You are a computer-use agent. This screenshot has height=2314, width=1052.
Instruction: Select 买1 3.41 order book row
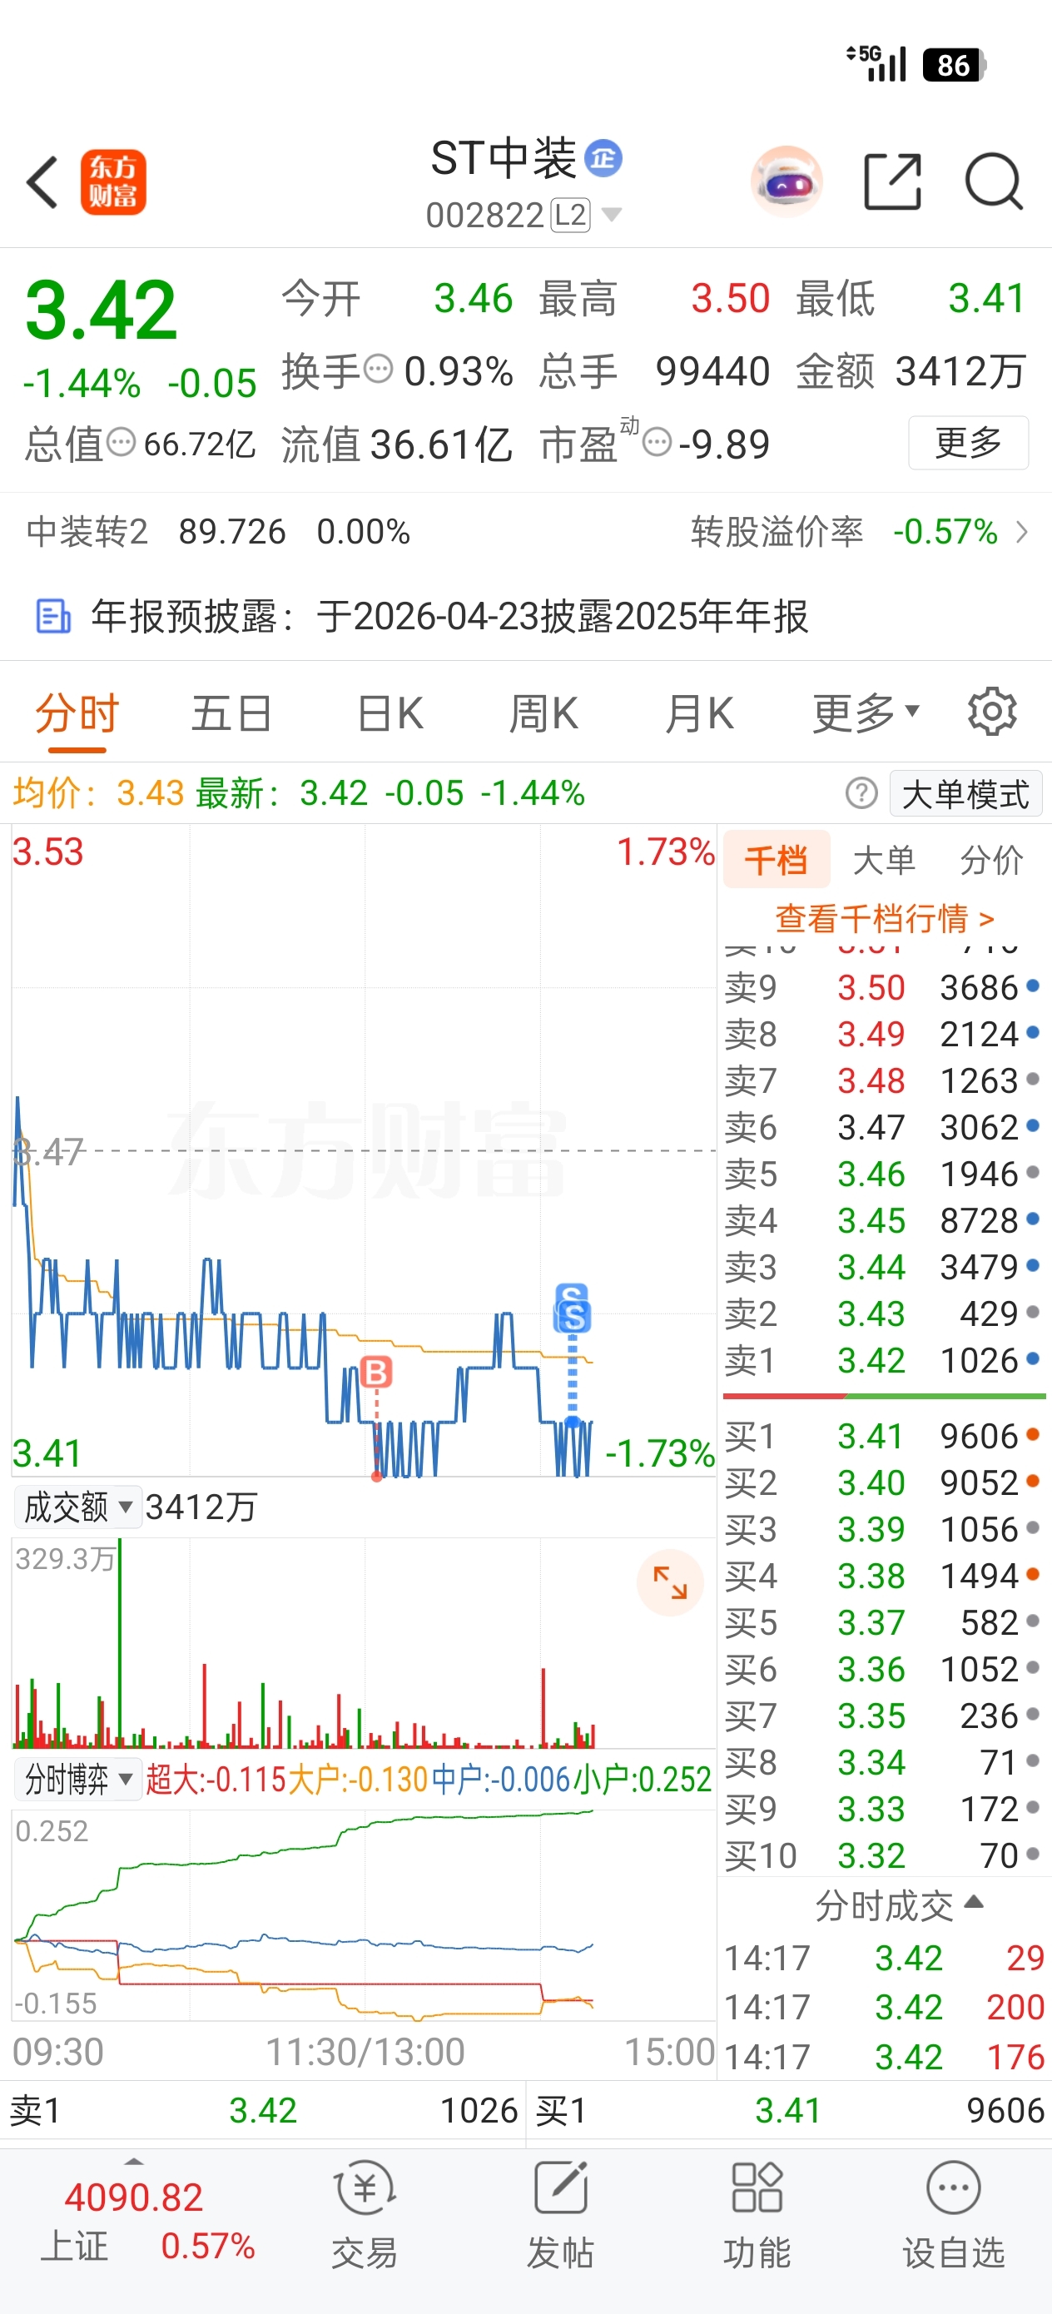point(884,1436)
